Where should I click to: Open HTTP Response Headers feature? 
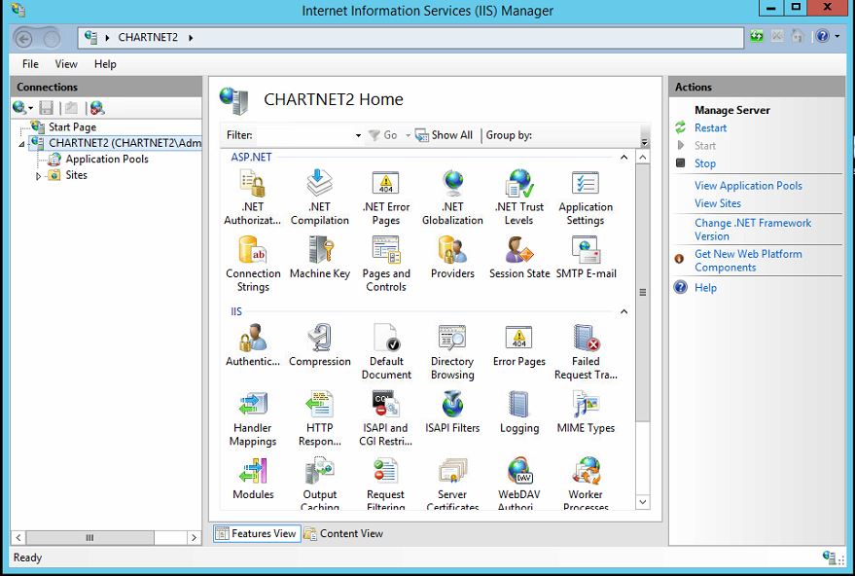[x=320, y=418]
